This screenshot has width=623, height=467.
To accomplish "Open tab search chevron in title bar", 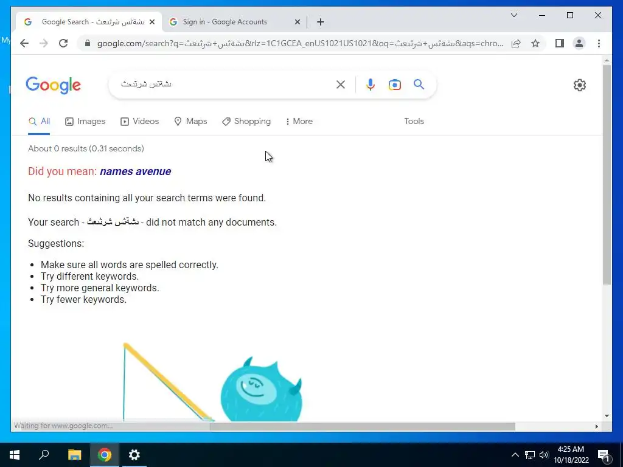I will (513, 15).
